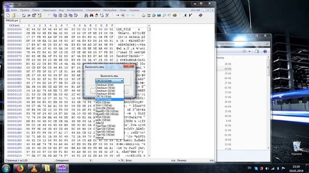Open the folder icon on the taskbar
Viewport: 309px width, 173px height.
(48, 168)
